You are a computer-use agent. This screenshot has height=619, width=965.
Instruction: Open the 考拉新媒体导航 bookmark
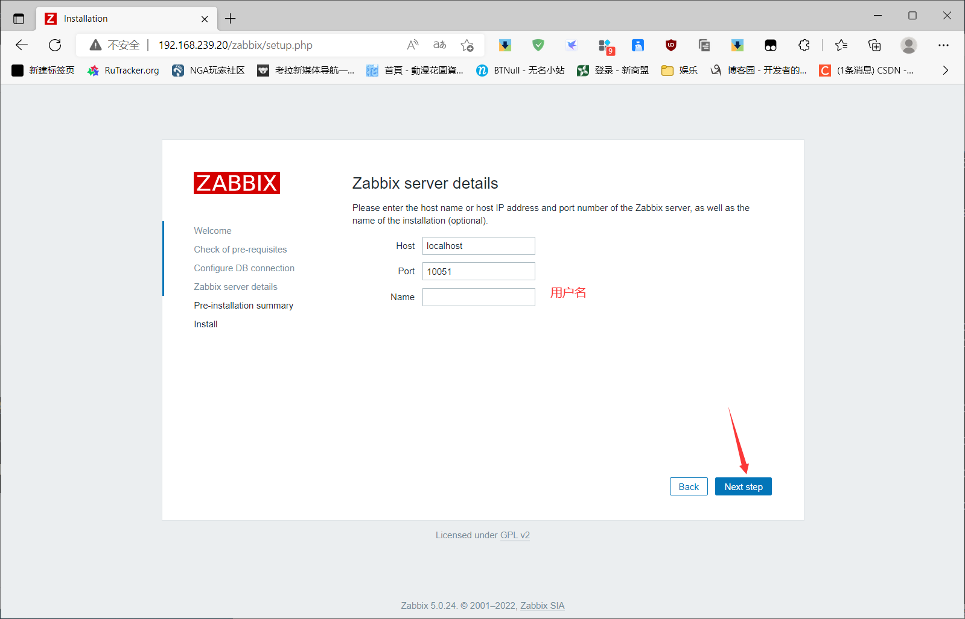[x=306, y=71]
